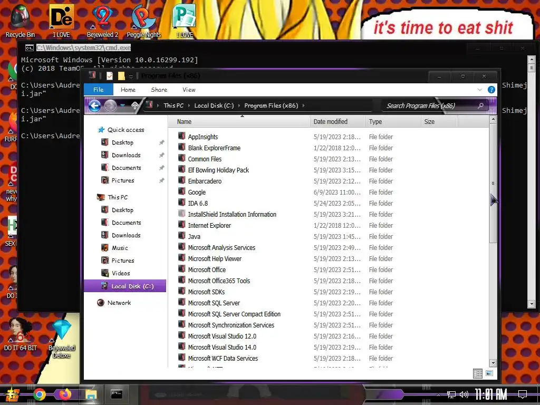Switch to details view layout icon

[x=478, y=373]
